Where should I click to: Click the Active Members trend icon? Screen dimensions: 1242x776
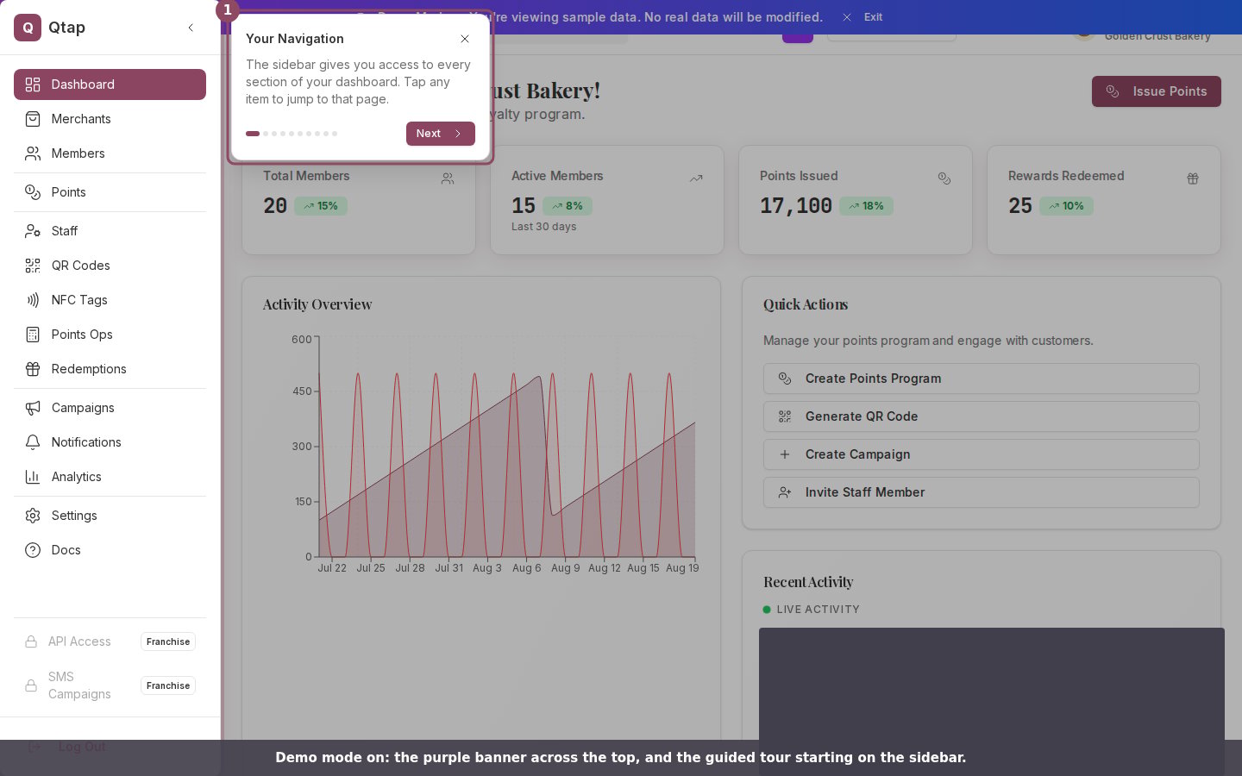pyautogui.click(x=696, y=178)
